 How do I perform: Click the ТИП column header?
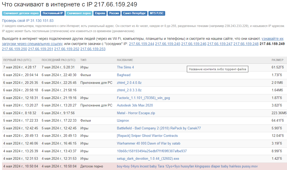(83, 60)
